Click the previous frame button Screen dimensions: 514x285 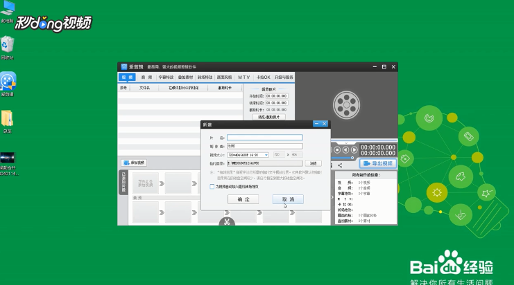coord(345,149)
